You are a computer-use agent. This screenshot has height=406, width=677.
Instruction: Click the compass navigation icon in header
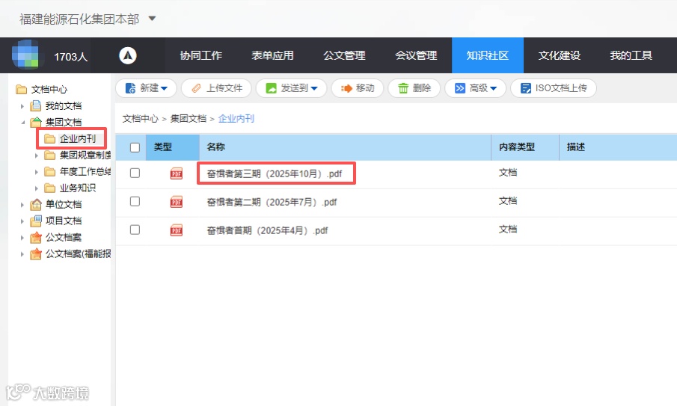click(x=128, y=55)
